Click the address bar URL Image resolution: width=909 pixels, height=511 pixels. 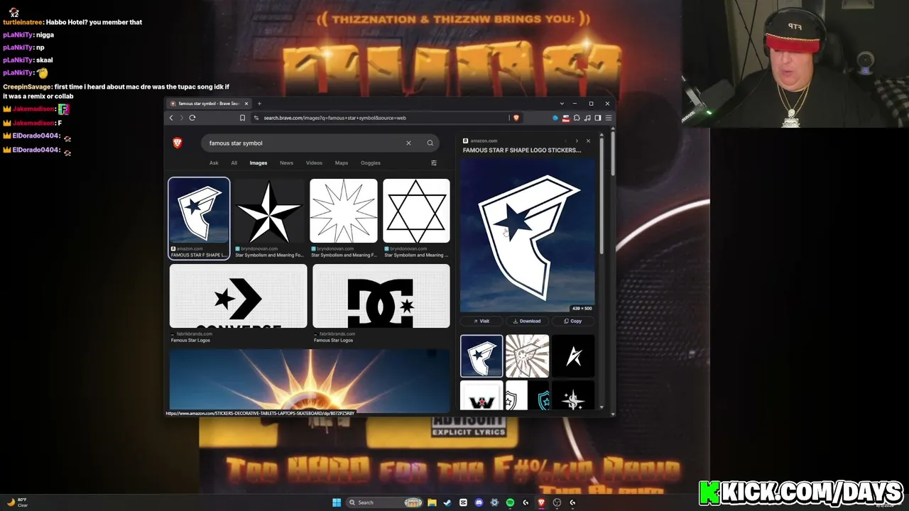click(334, 118)
